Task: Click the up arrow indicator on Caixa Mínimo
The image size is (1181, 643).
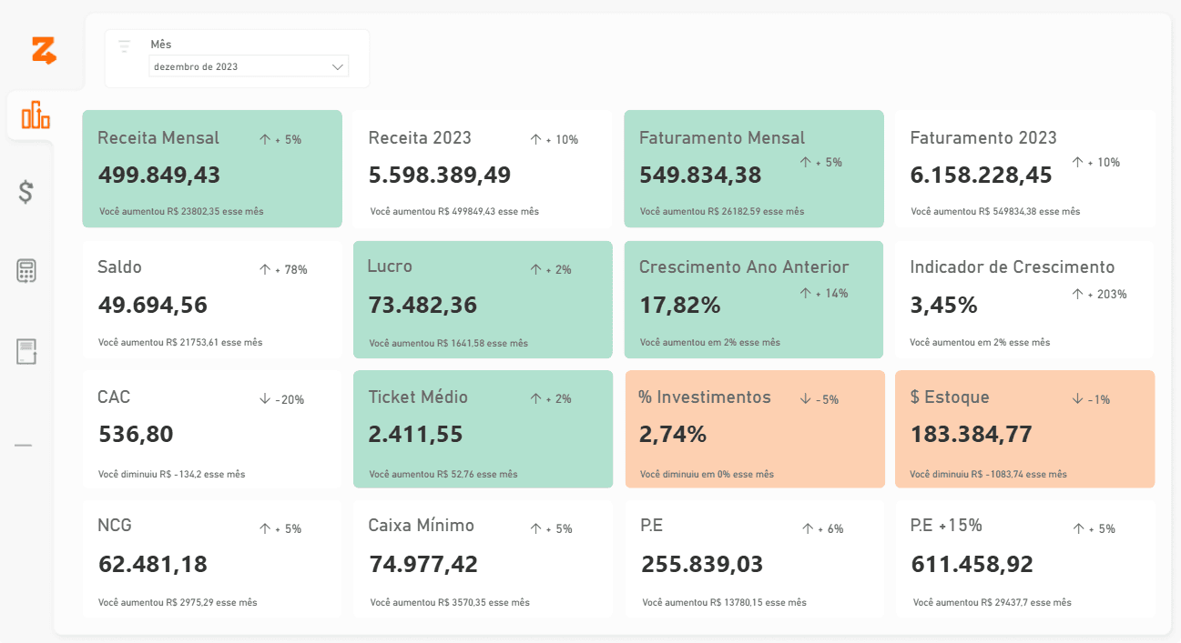Action: [x=536, y=528]
